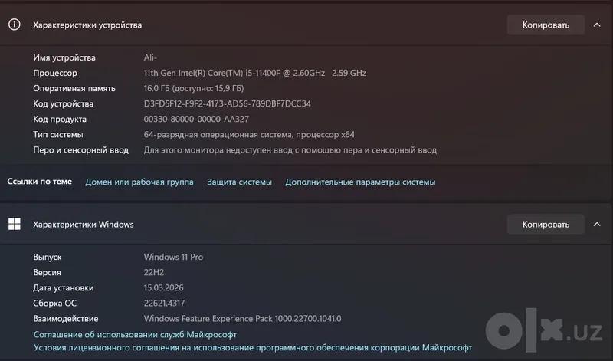Image resolution: width=613 pixels, height=361 pixels.
Task: Open Дополнительные параметры системы link
Action: click(x=360, y=182)
